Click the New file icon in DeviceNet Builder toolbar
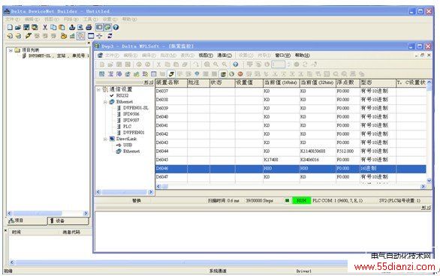Screen dimensions: 440x276 pos(10,27)
